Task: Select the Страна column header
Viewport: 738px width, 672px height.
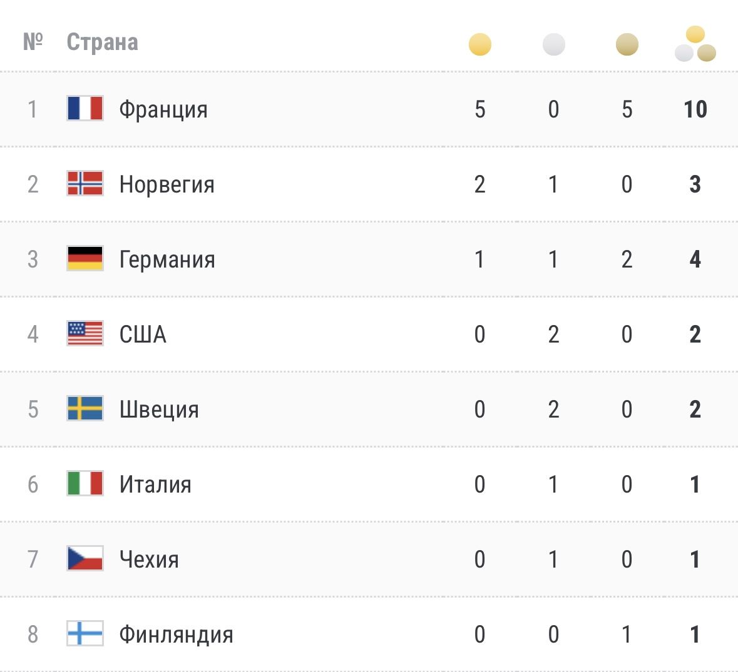Action: tap(102, 43)
